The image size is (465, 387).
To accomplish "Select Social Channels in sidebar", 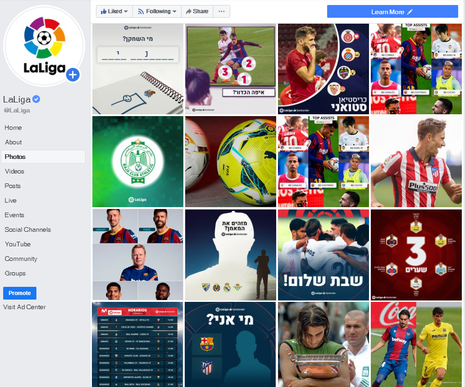I will coord(28,230).
